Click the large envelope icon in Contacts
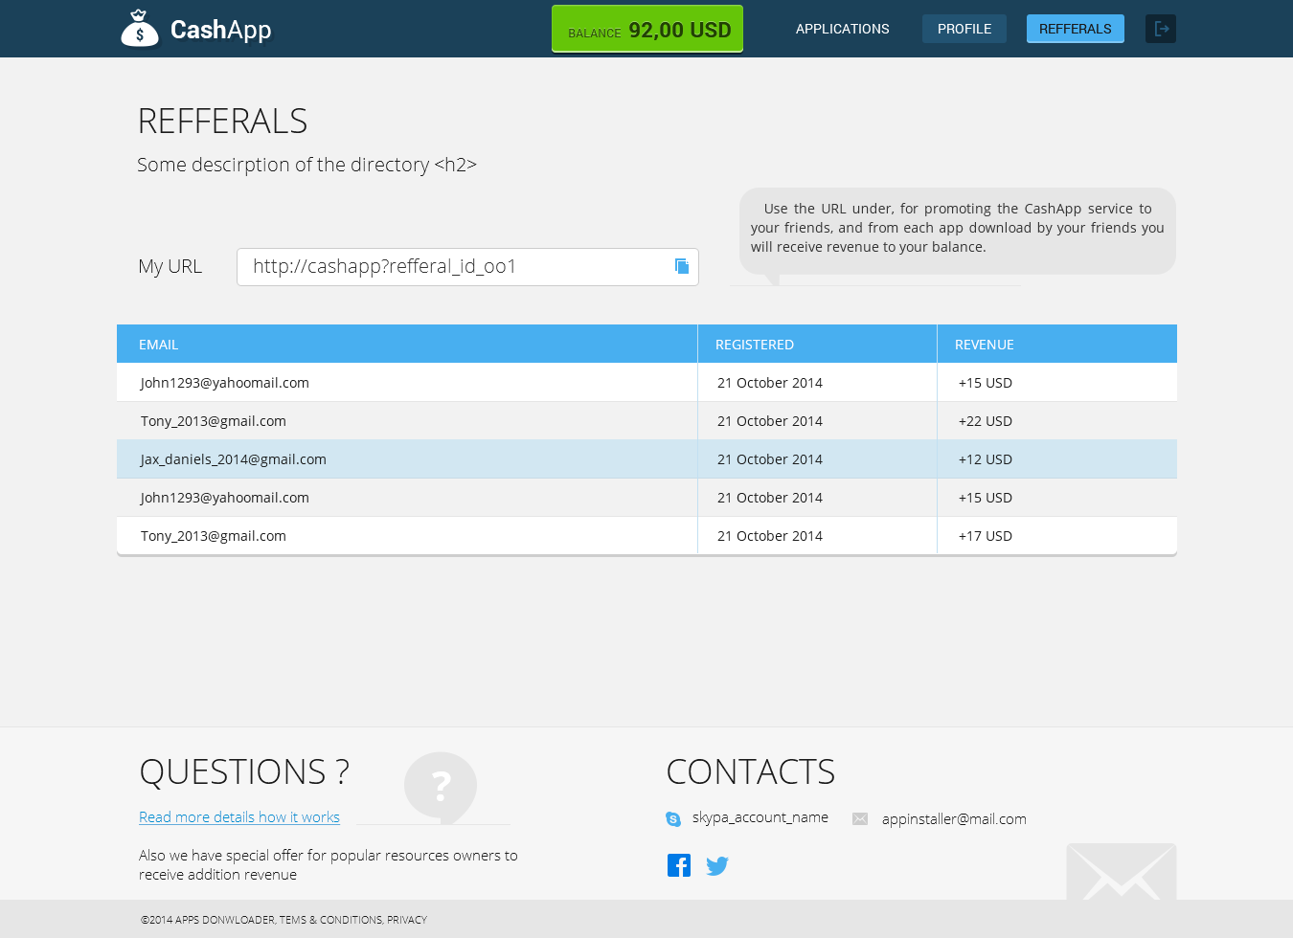The height and width of the screenshot is (938, 1293). [x=1122, y=872]
